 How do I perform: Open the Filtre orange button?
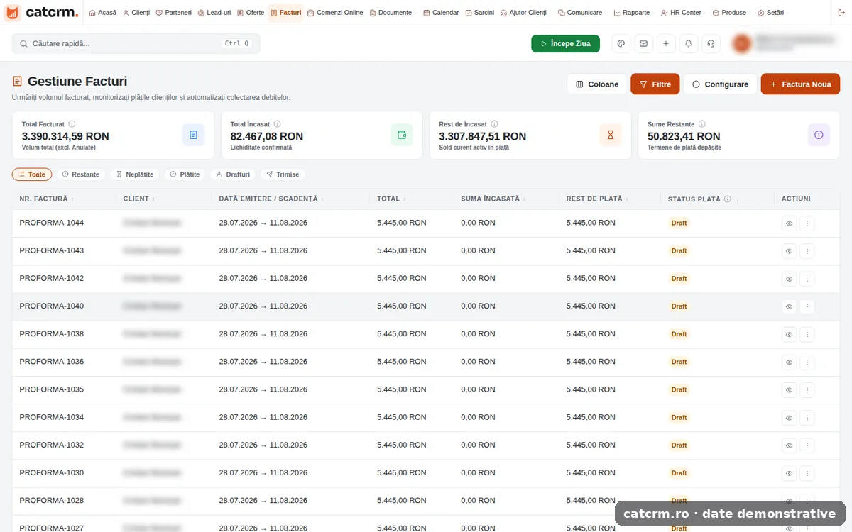(655, 84)
